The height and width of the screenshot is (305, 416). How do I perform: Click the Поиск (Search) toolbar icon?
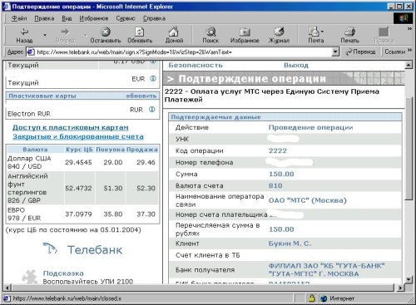point(210,32)
